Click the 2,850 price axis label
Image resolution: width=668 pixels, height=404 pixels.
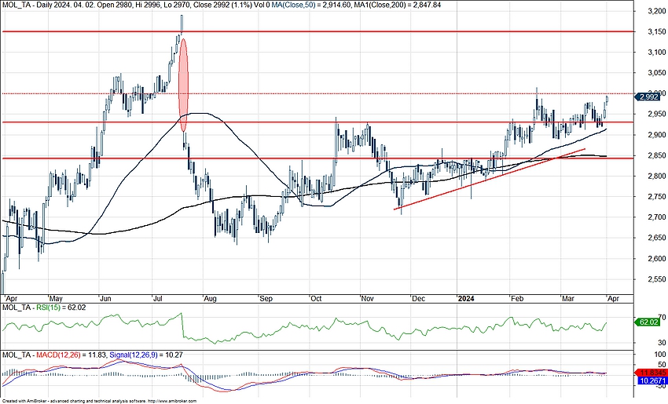pos(656,155)
